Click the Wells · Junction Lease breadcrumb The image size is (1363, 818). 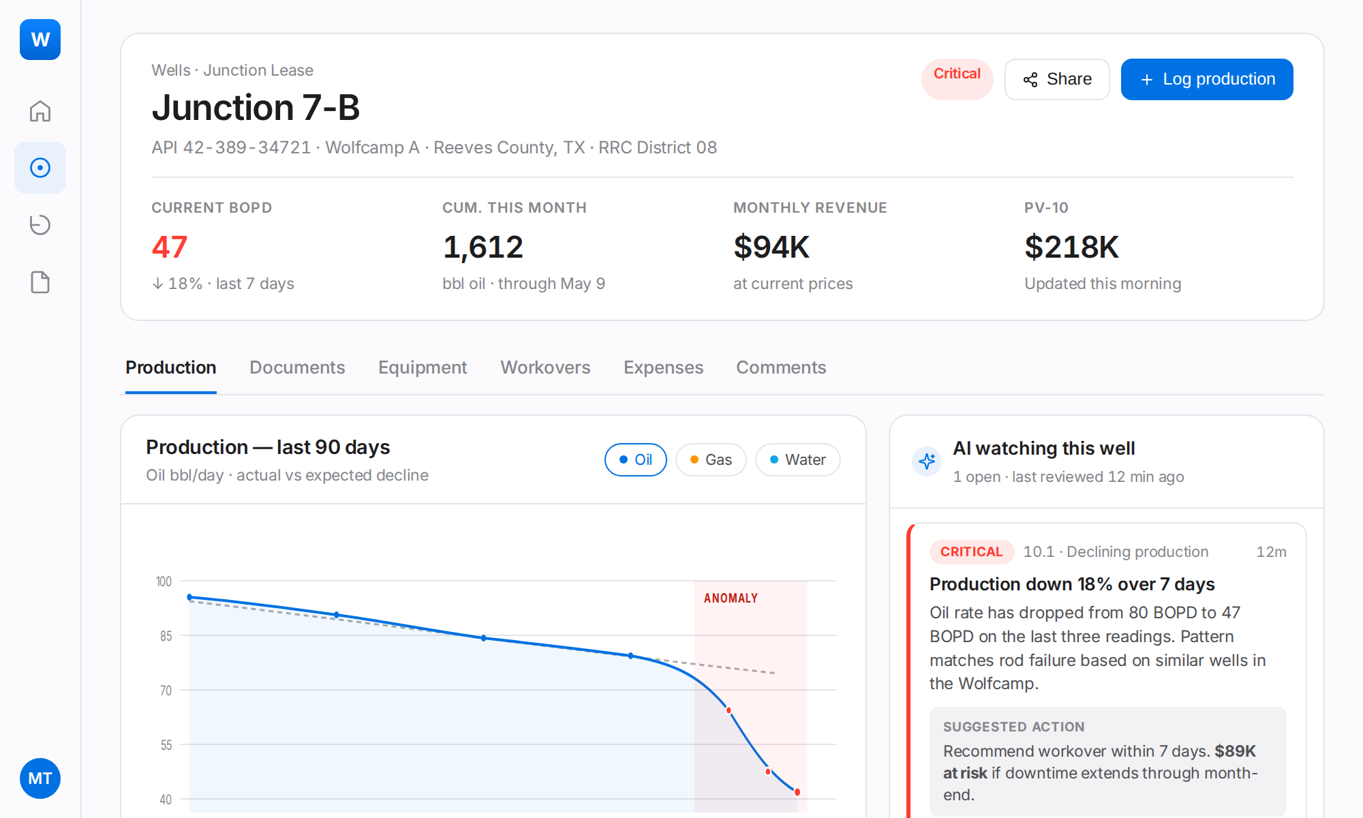click(232, 70)
